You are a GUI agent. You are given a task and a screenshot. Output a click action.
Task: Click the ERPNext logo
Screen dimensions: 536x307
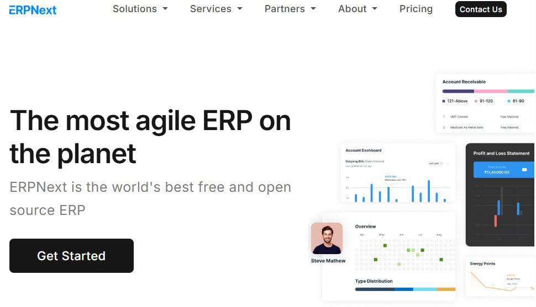coord(33,9)
